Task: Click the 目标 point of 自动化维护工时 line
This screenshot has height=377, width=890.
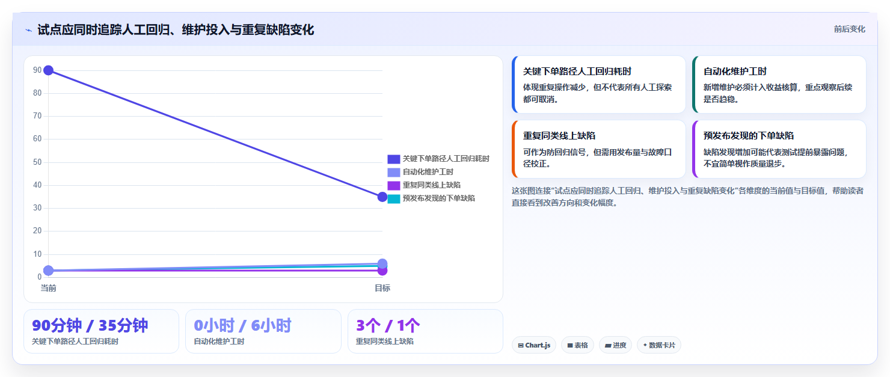Action: click(x=382, y=263)
